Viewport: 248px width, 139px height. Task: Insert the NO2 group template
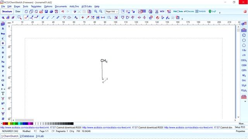(x=244, y=75)
